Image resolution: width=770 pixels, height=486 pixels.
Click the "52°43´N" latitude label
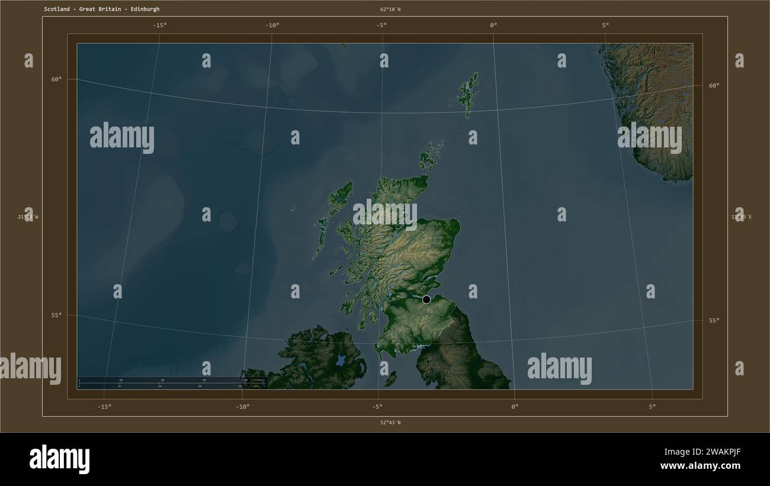pyautogui.click(x=390, y=423)
